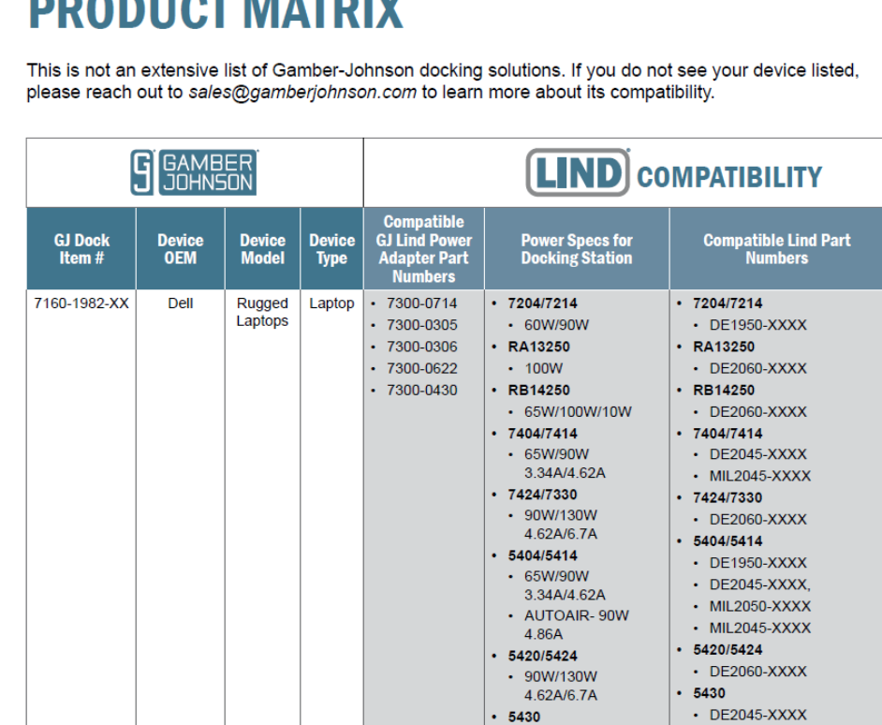This screenshot has height=725, width=882.
Task: Click the Gamber Johnson logo
Action: point(194,172)
